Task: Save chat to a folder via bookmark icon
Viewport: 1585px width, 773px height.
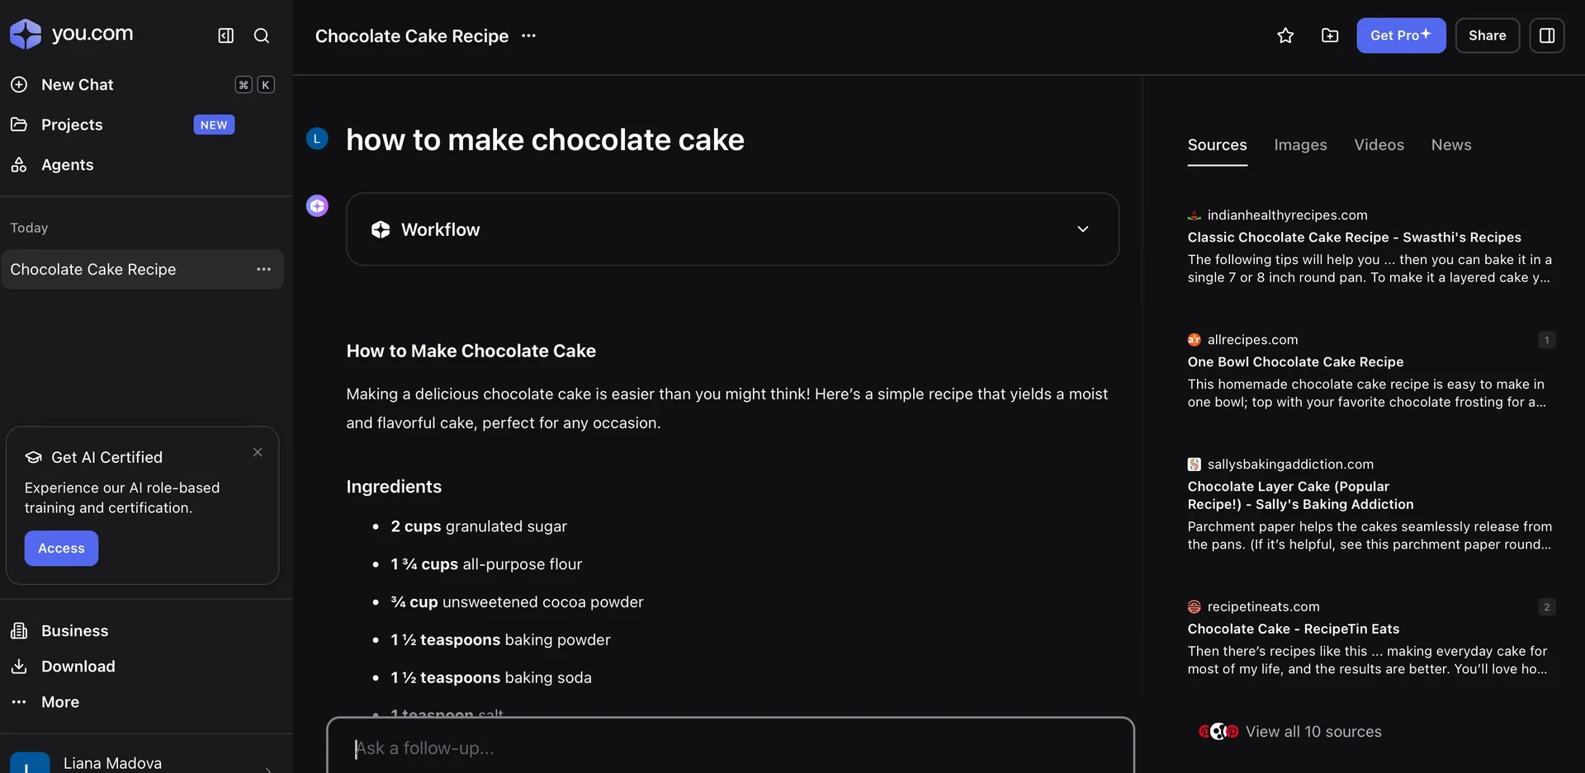Action: click(x=1329, y=35)
